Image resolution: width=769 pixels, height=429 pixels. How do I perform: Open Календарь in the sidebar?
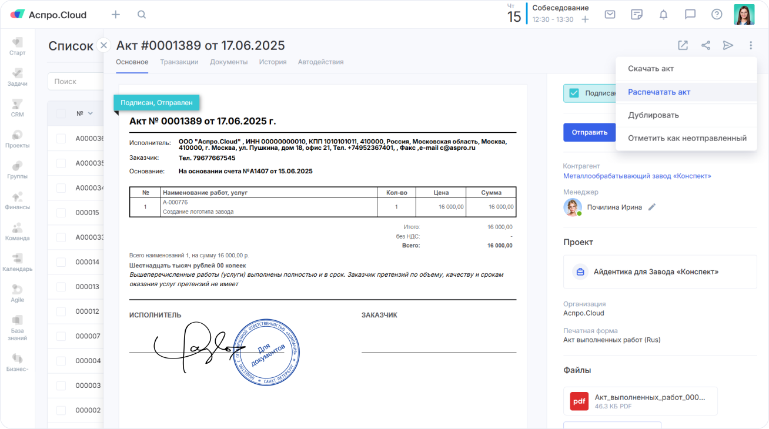pyautogui.click(x=17, y=263)
